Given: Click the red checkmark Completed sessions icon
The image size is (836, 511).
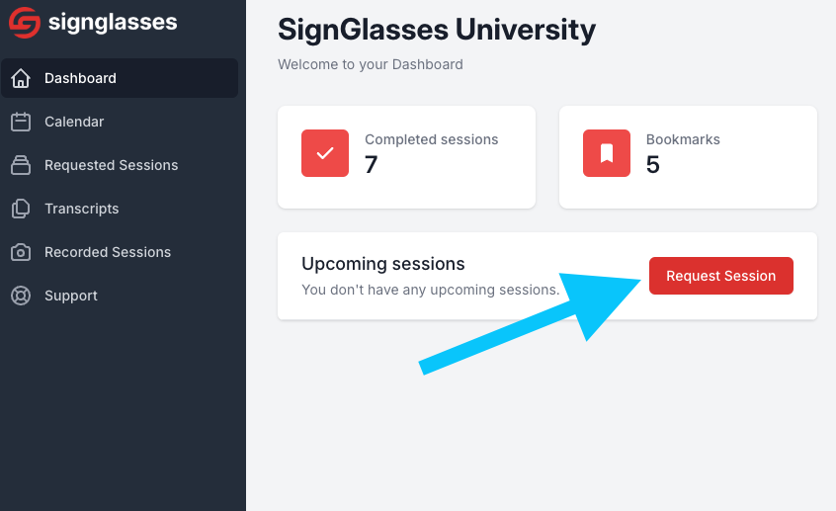Looking at the screenshot, I should [x=325, y=153].
